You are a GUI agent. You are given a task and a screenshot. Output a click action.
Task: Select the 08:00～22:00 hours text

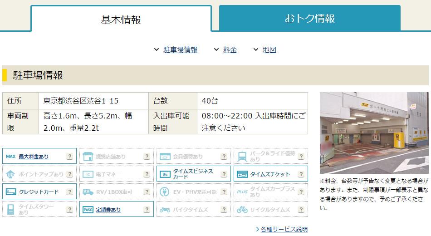(x=227, y=116)
